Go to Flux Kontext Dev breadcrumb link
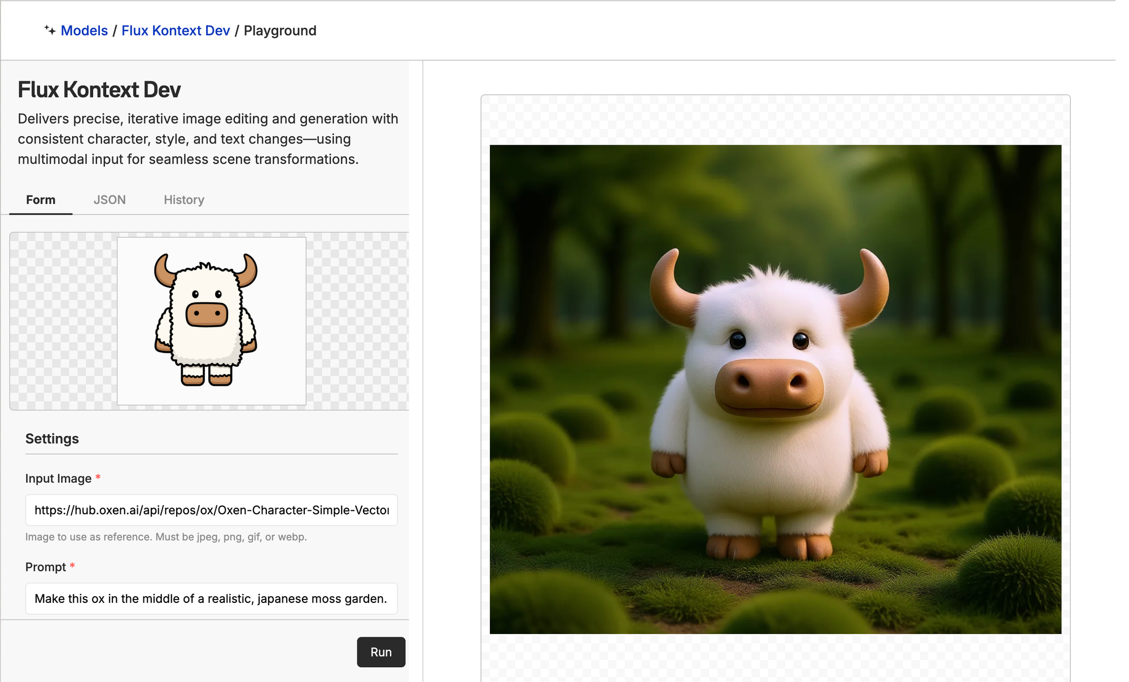 click(x=176, y=30)
